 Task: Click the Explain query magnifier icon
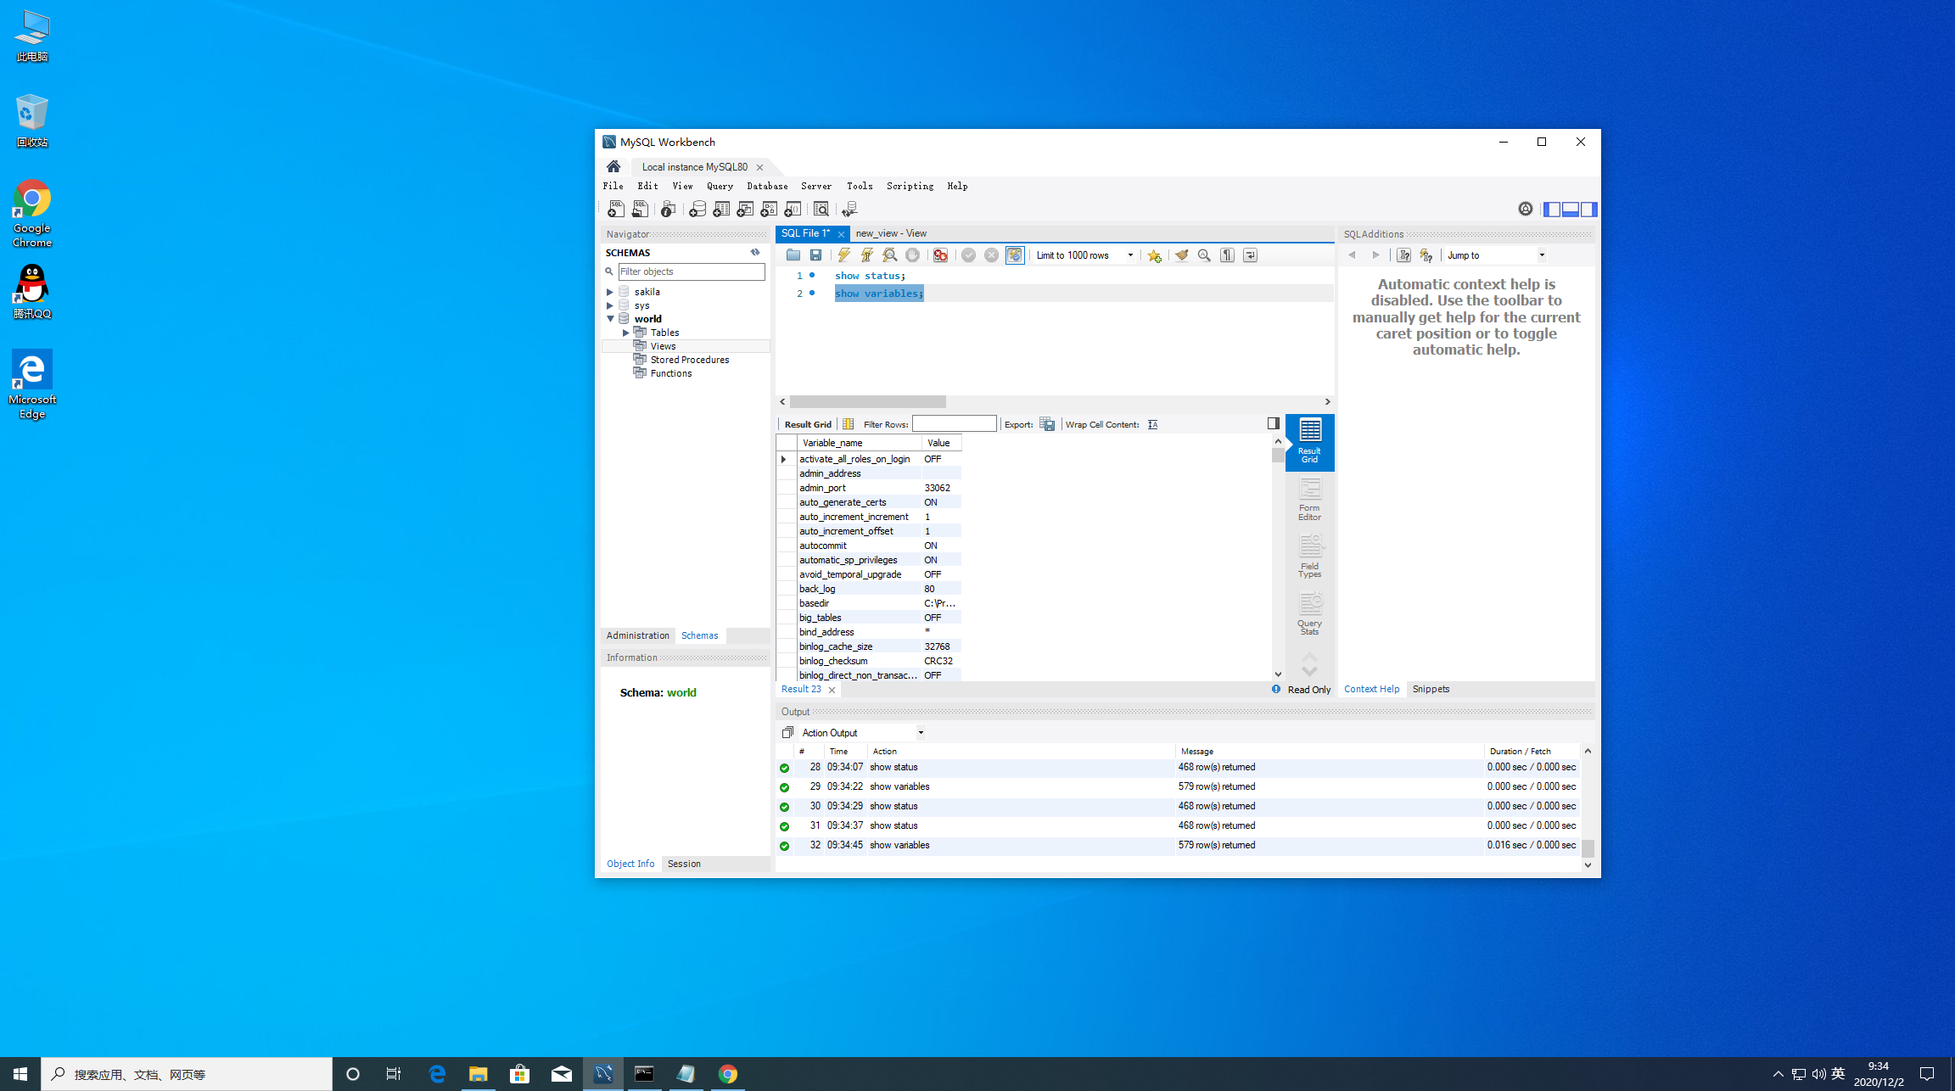point(889,255)
